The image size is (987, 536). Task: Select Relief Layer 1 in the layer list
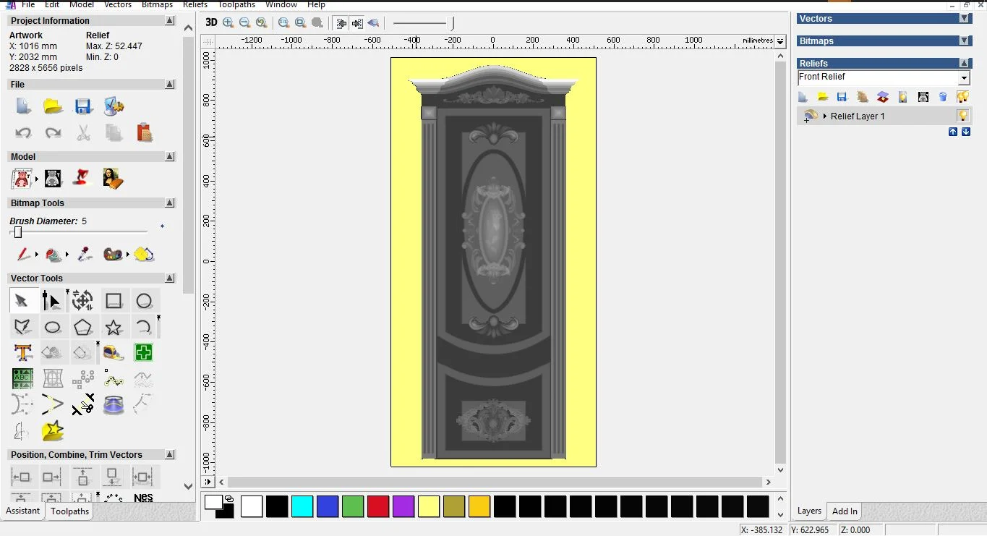point(858,116)
